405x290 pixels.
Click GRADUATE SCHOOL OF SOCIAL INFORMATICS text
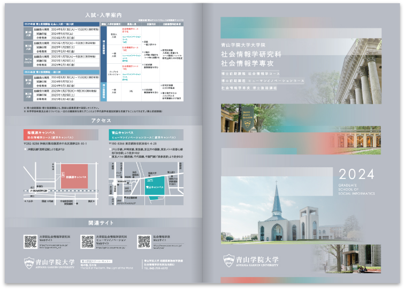[x=356, y=189]
